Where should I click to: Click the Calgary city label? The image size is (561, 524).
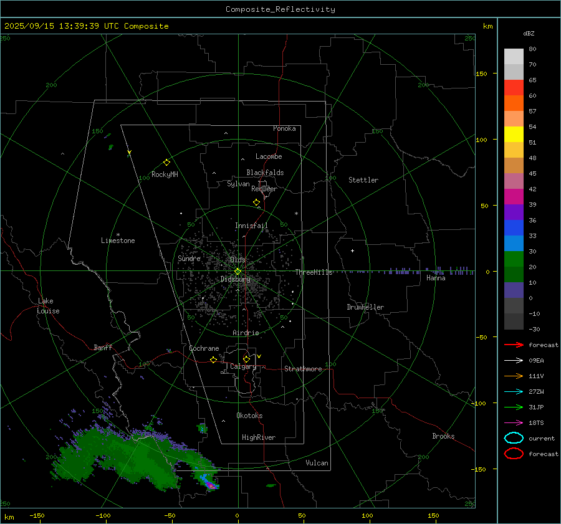pos(243,366)
